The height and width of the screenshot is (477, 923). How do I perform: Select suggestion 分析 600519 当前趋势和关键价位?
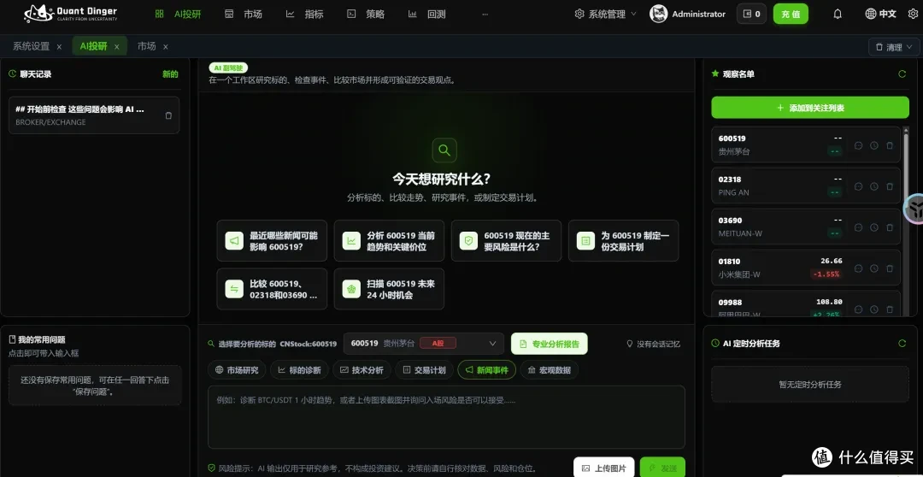pos(389,241)
